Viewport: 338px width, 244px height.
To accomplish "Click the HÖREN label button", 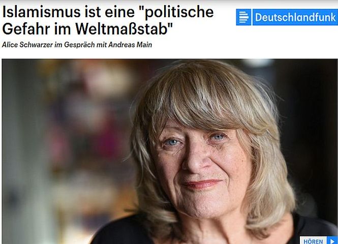I will 313,241.
